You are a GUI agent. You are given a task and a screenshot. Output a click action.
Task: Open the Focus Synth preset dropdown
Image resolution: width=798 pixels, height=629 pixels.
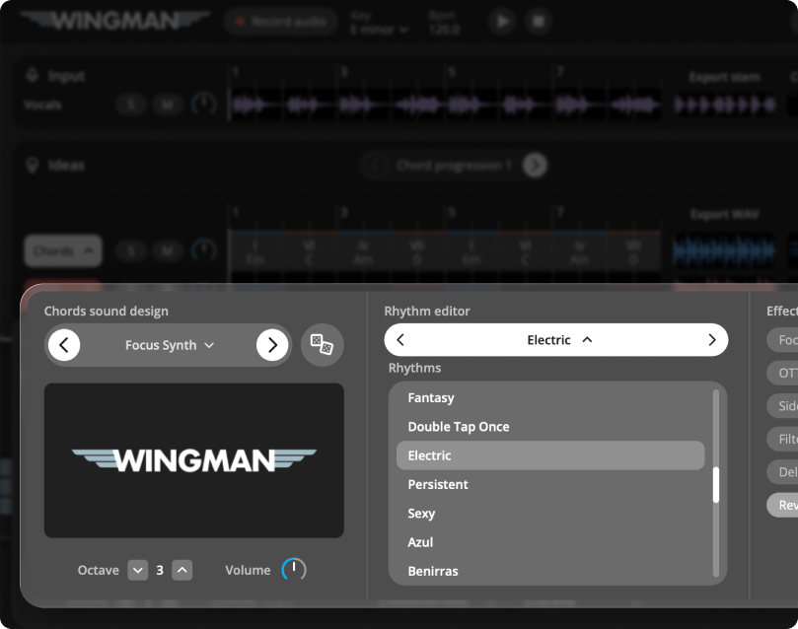click(x=169, y=345)
